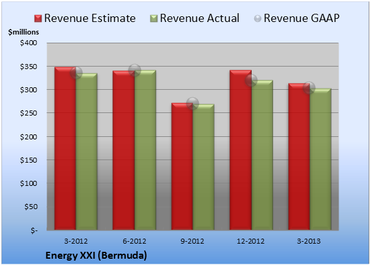
Task: Click the '3-2012' quarter label
Action: (76, 241)
